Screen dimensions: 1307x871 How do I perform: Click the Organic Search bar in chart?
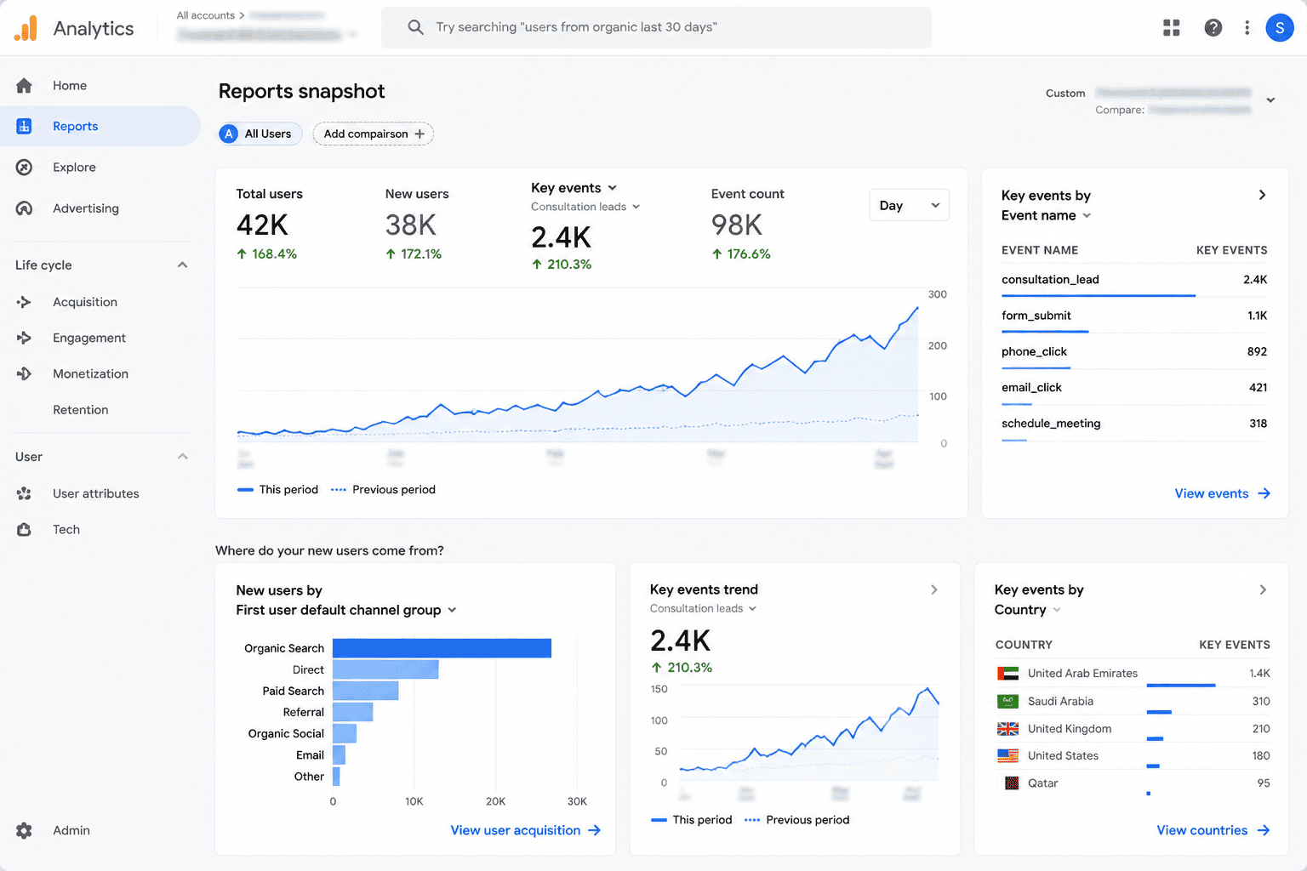pyautogui.click(x=442, y=648)
